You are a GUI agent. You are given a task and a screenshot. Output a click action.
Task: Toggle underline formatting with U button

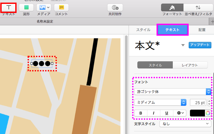pyautogui.click(x=167, y=113)
